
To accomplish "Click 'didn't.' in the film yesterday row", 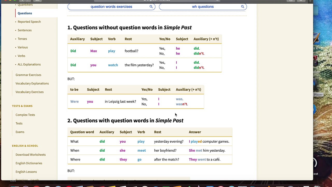I will [199, 68].
